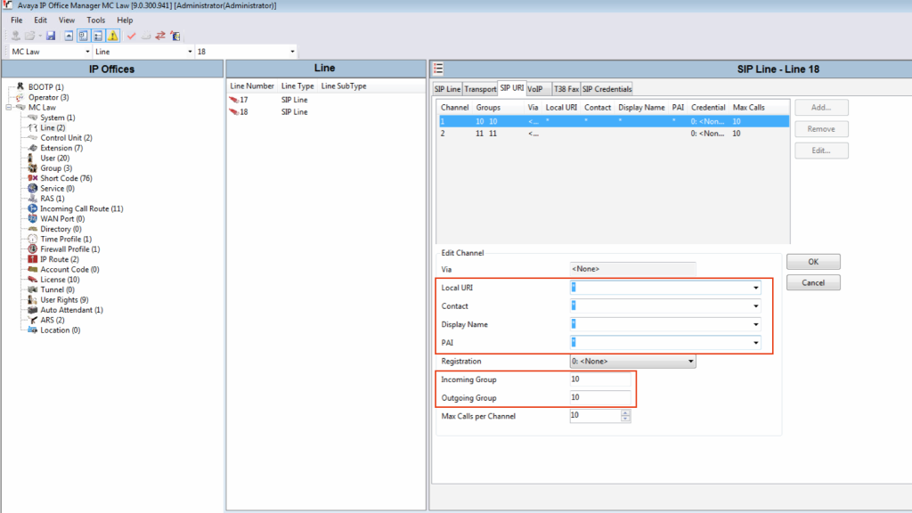Open the Contact dropdown
912x513 pixels.
pyautogui.click(x=755, y=306)
